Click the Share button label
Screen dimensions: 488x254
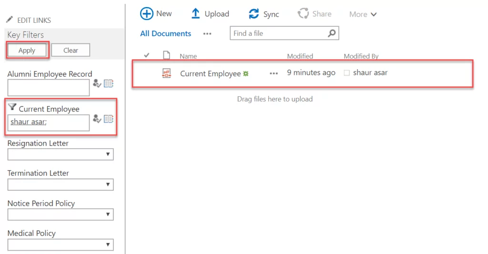[322, 14]
